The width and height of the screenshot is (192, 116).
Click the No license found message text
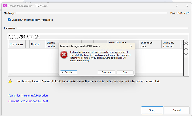point(88,81)
